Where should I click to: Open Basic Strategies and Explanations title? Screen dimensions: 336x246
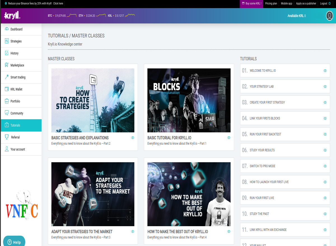pos(80,138)
